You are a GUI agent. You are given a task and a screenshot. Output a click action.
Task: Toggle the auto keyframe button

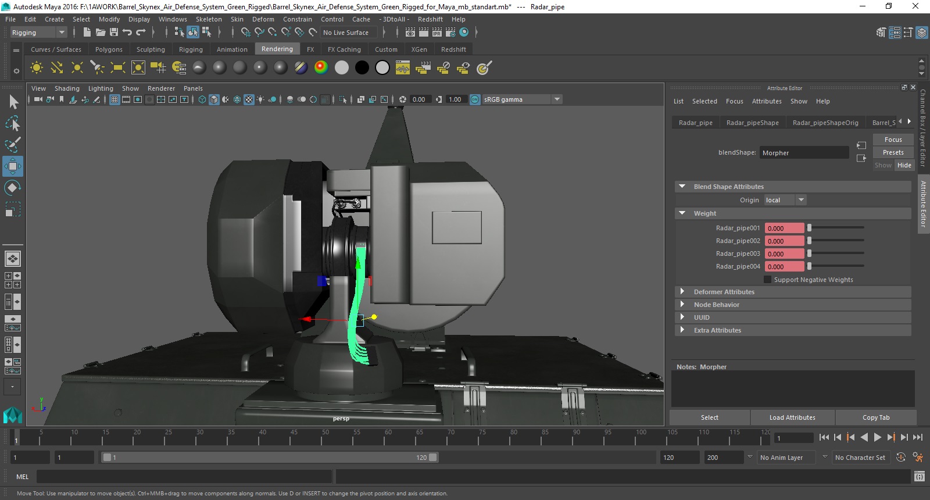[901, 458]
